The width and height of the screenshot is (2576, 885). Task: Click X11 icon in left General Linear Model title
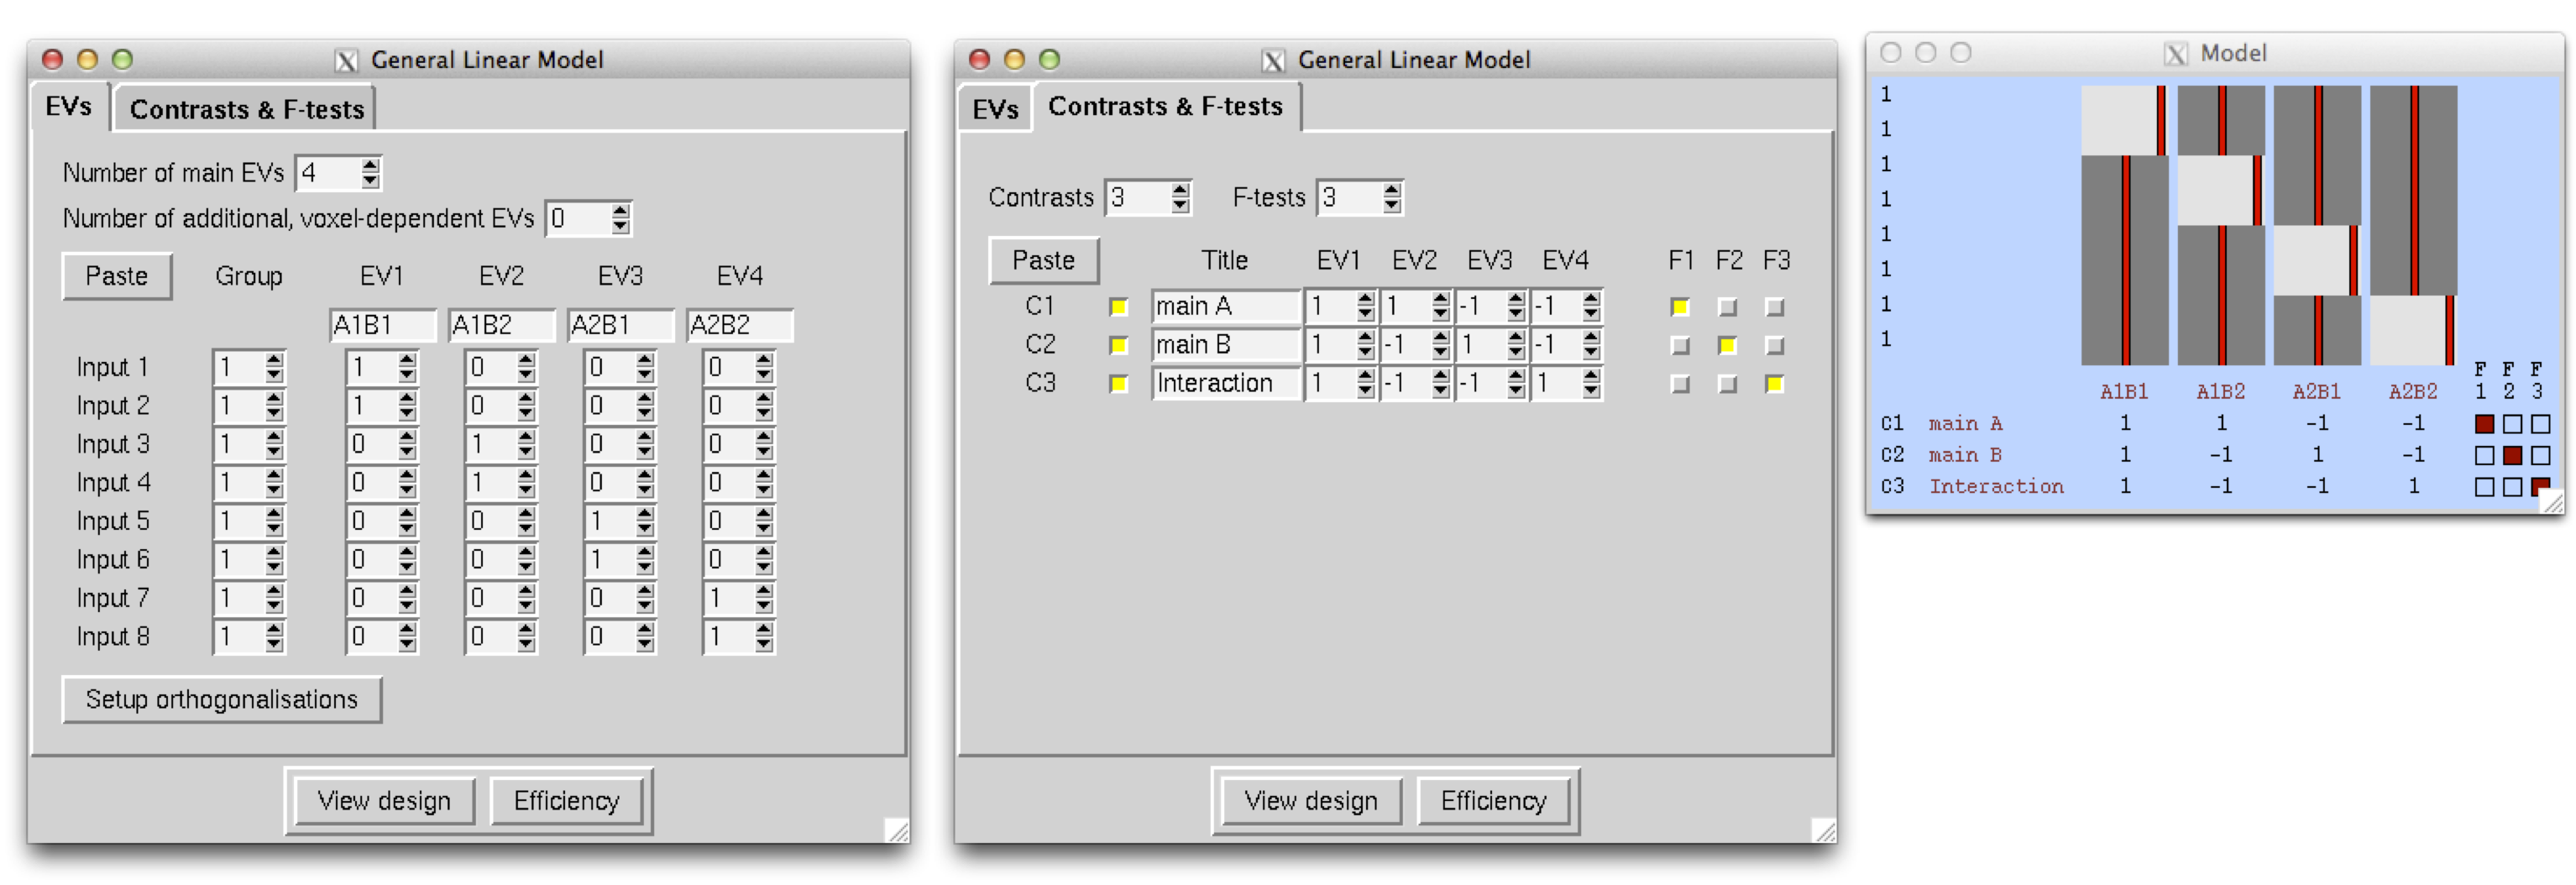346,61
